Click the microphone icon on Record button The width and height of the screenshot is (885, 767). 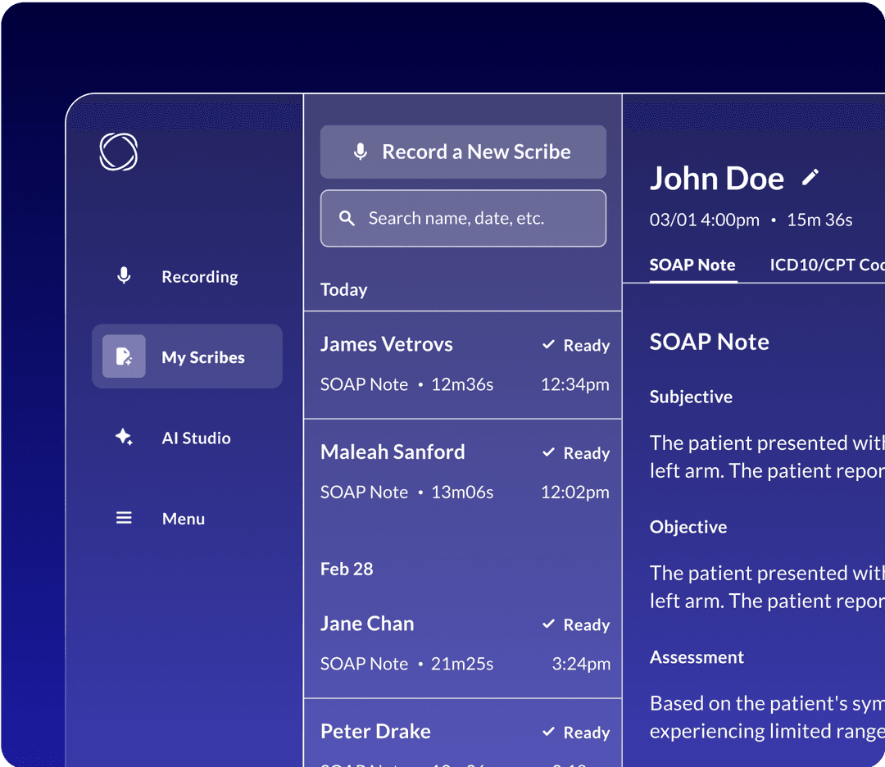click(361, 151)
